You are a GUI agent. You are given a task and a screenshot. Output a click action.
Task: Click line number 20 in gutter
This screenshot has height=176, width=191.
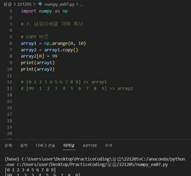(x=10, y=134)
